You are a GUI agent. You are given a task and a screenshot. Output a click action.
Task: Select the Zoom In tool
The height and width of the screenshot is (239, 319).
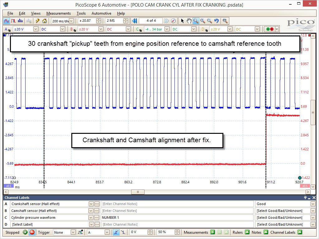point(202,21)
